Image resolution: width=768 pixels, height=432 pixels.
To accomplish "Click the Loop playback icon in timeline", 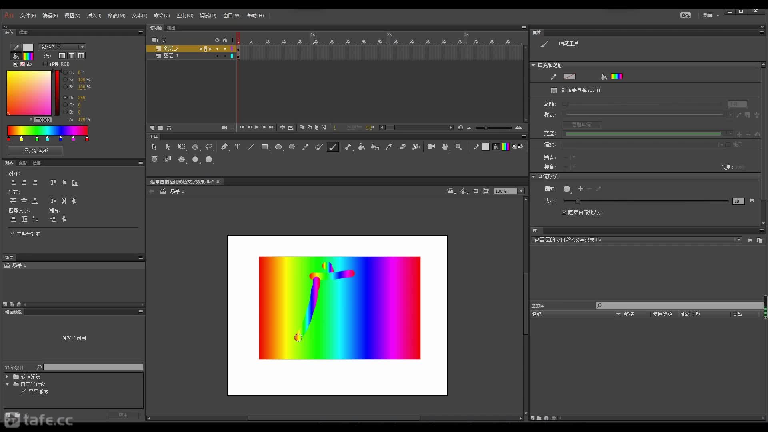I will [x=290, y=128].
